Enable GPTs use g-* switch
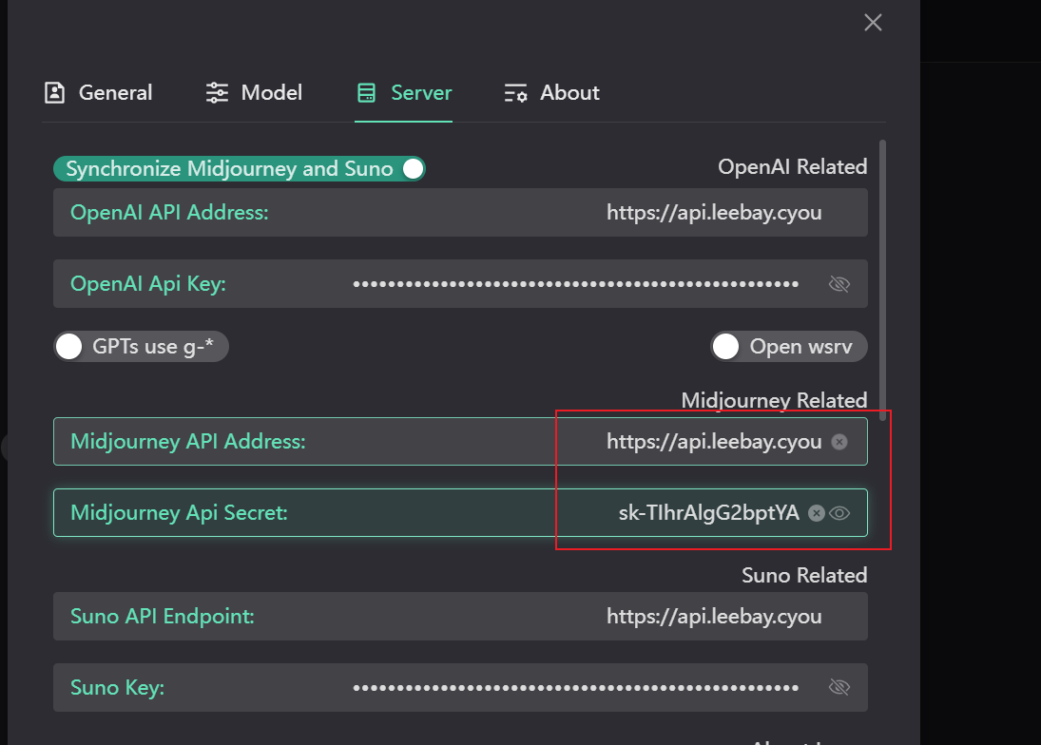Image resolution: width=1041 pixels, height=745 pixels. tap(68, 347)
